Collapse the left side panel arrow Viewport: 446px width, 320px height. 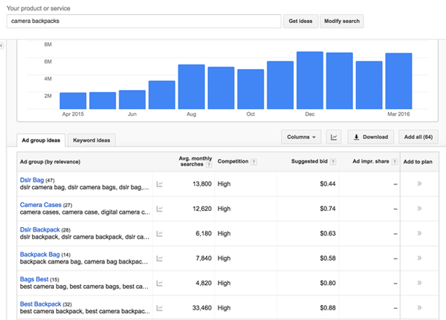click(2, 46)
